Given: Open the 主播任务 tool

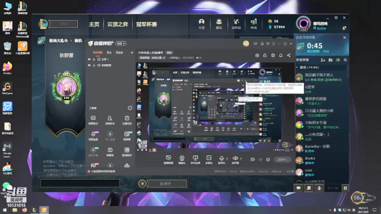Looking at the screenshot, I should pos(127,120).
